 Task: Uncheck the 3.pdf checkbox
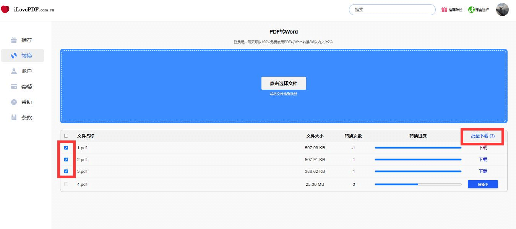(66, 171)
